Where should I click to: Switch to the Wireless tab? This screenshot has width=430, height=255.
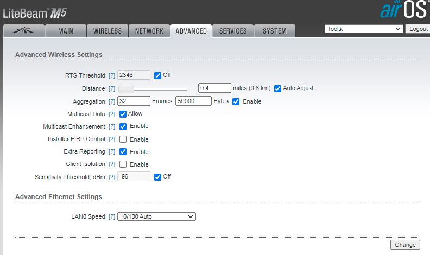[x=107, y=31]
